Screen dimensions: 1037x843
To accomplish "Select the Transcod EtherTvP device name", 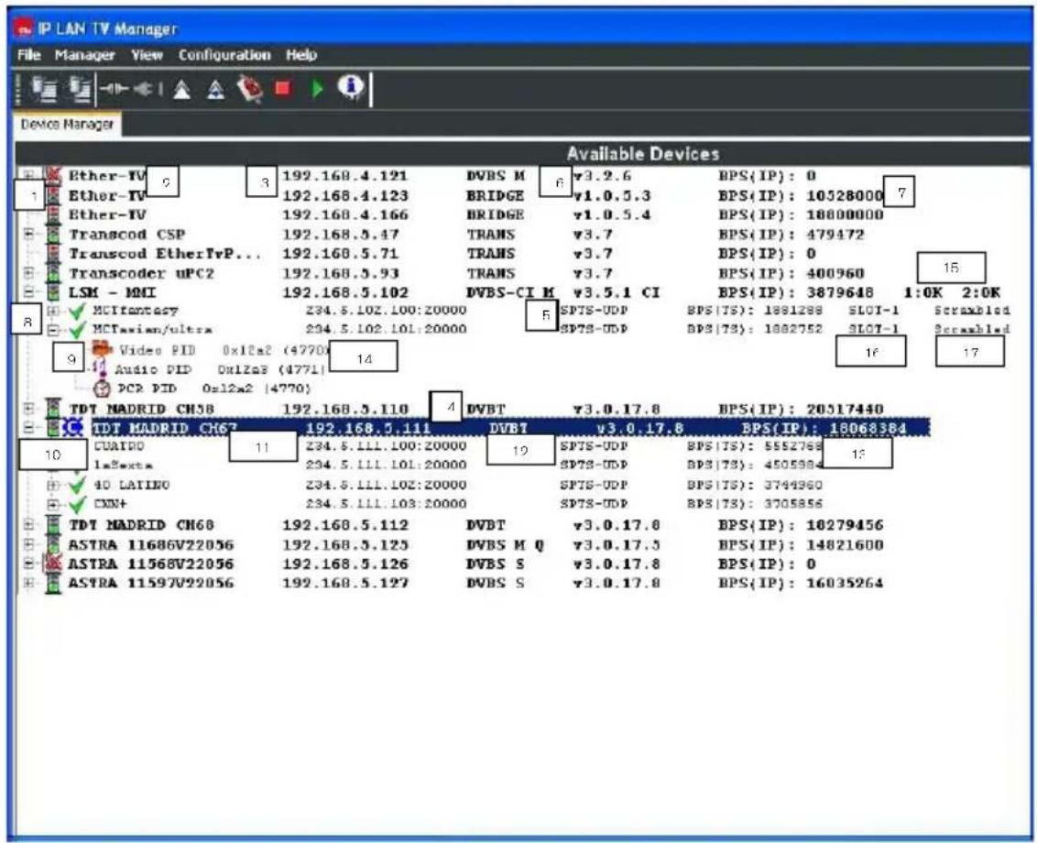I will pos(165,254).
